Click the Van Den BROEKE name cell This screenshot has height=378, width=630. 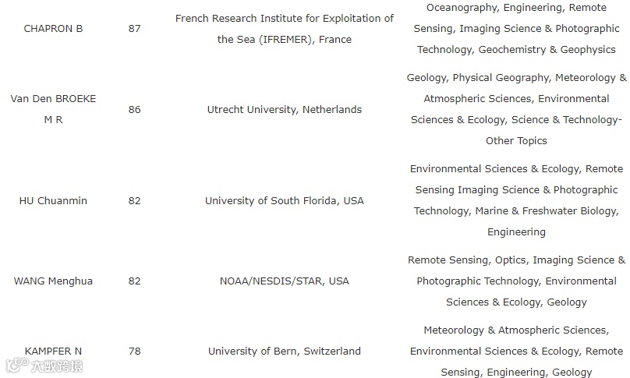click(x=53, y=109)
